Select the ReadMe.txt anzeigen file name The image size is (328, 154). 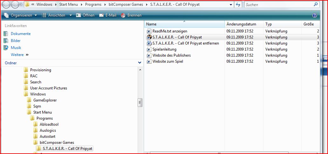point(170,31)
